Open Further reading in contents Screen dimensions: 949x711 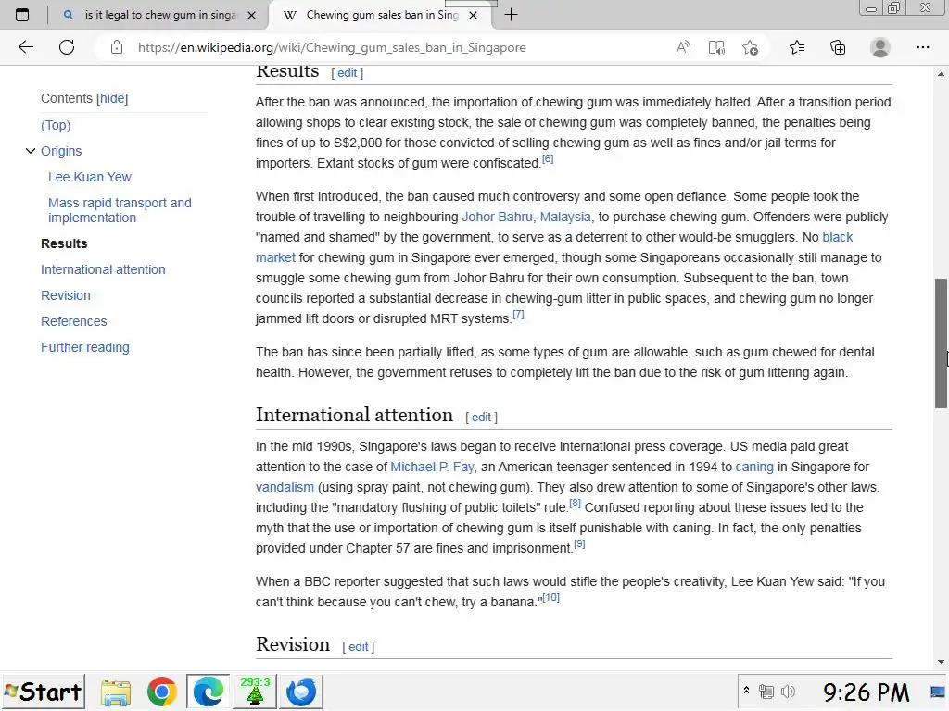point(85,348)
